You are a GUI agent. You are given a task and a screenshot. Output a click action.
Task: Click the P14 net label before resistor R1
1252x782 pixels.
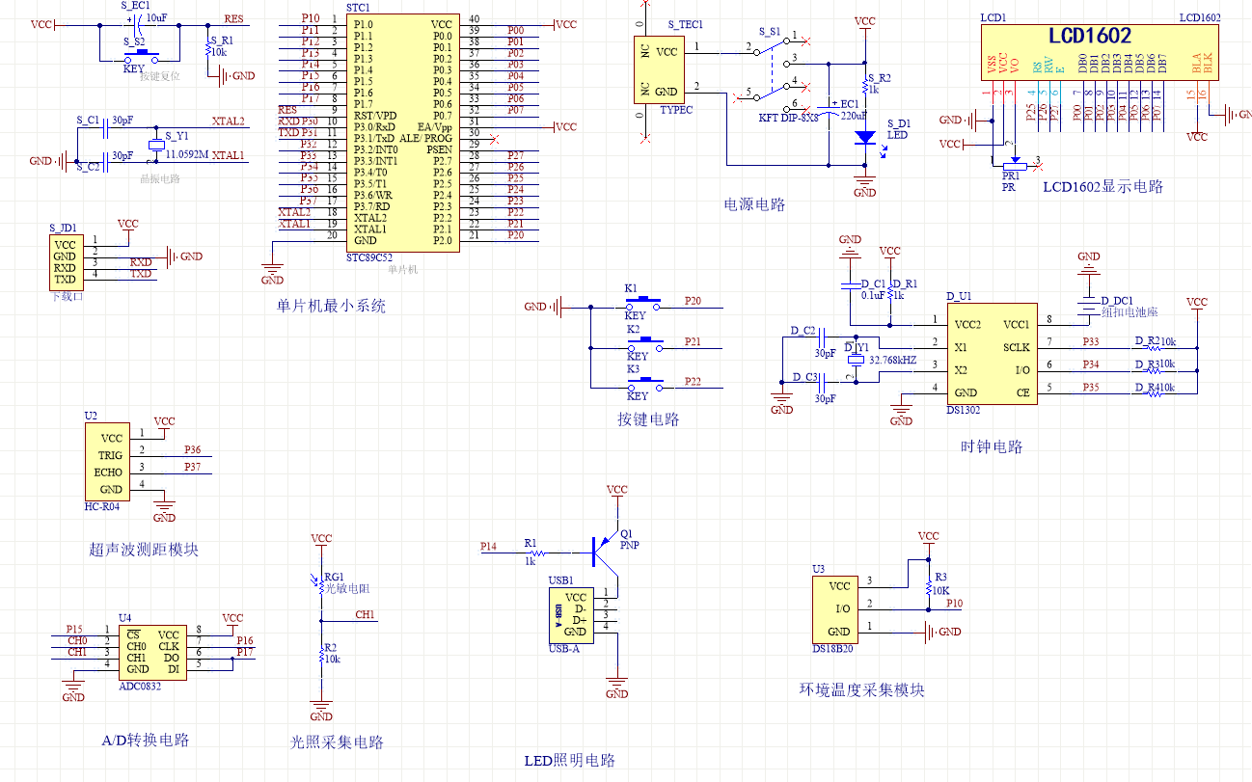click(489, 547)
